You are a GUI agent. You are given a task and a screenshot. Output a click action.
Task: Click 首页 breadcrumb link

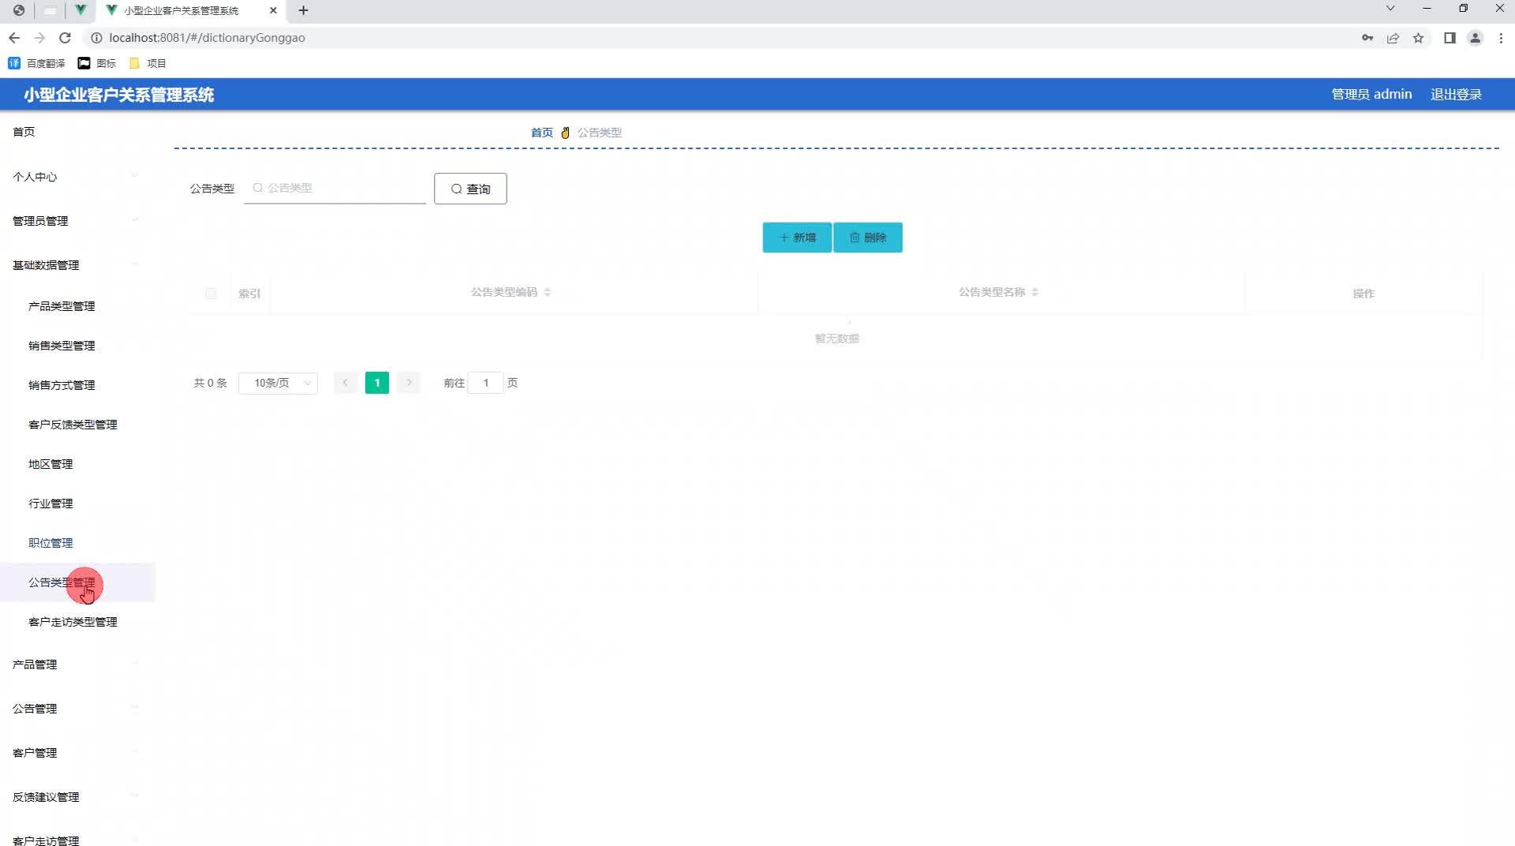point(541,133)
